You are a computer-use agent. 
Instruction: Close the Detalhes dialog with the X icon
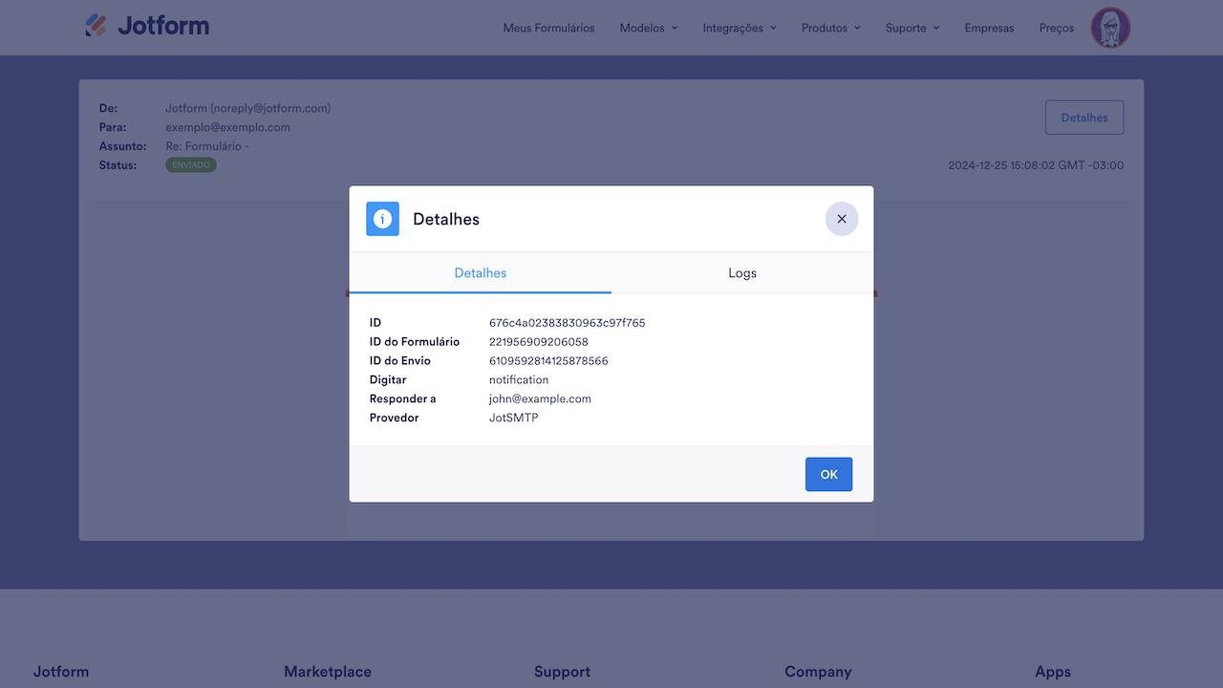[x=842, y=219]
